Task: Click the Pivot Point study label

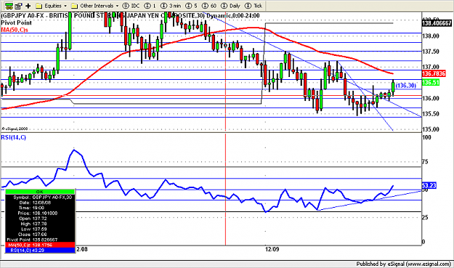Action: (16, 23)
